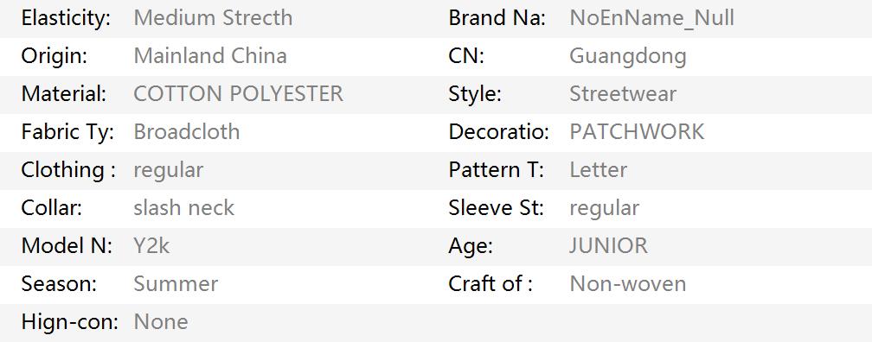Click the JUNIOR age value
This screenshot has height=342, width=872.
(608, 246)
